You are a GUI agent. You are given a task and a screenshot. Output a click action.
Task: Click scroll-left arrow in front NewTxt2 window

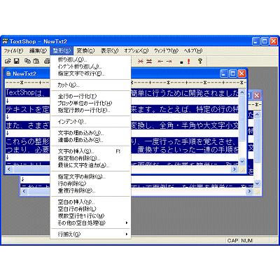(9, 169)
